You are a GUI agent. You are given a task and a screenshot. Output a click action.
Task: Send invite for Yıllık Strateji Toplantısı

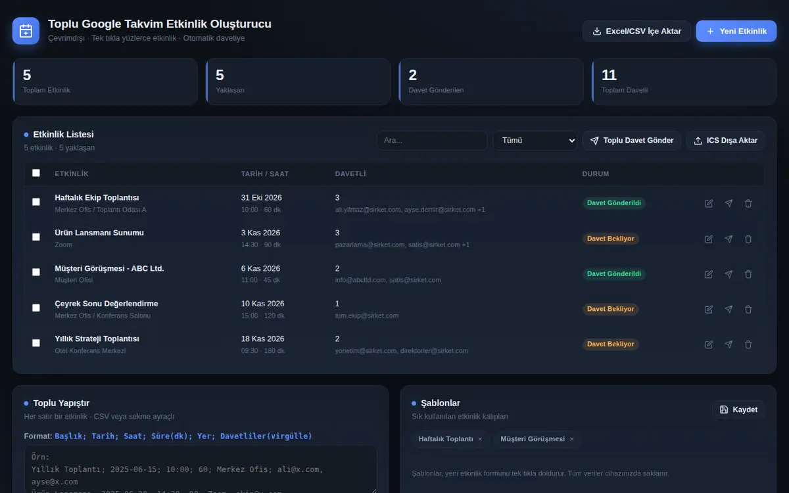[729, 344]
